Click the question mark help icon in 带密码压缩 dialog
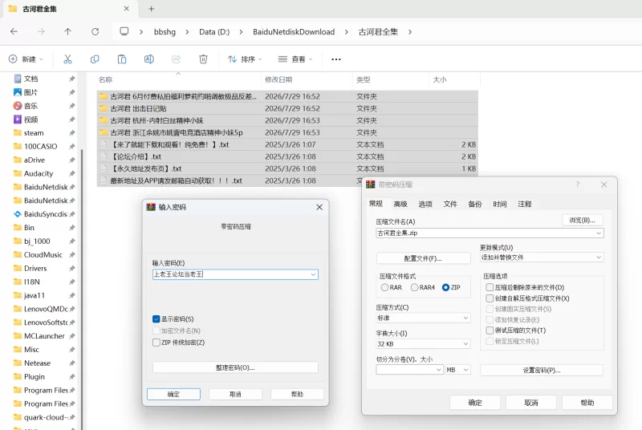Viewport: 642px width, 430px height. (x=578, y=185)
